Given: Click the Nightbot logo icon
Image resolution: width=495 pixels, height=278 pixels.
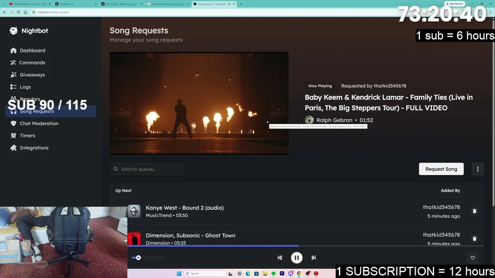Looking at the screenshot, I should coord(14,31).
